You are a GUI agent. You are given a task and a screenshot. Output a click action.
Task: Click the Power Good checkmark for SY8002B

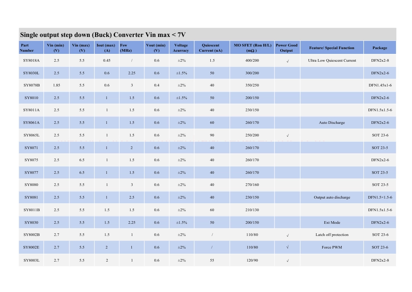(x=288, y=235)
